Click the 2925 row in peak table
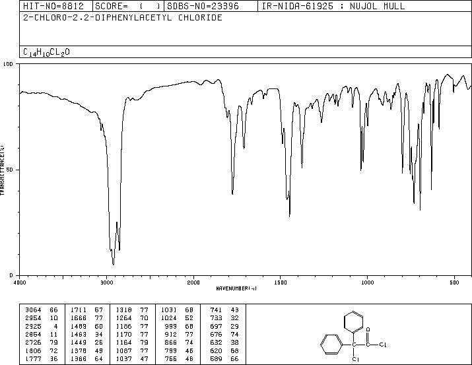This screenshot has height=365, width=472. 42,326
